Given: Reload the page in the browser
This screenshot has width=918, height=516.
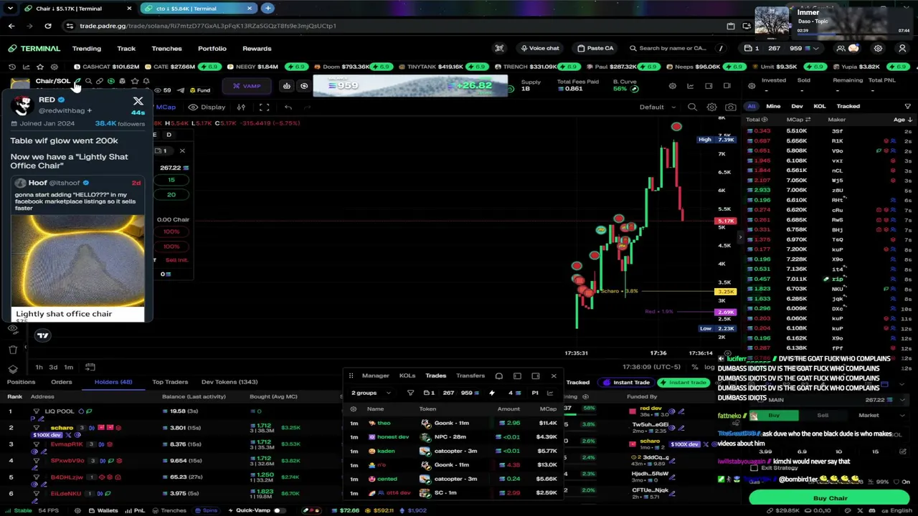Looking at the screenshot, I should click(x=48, y=26).
